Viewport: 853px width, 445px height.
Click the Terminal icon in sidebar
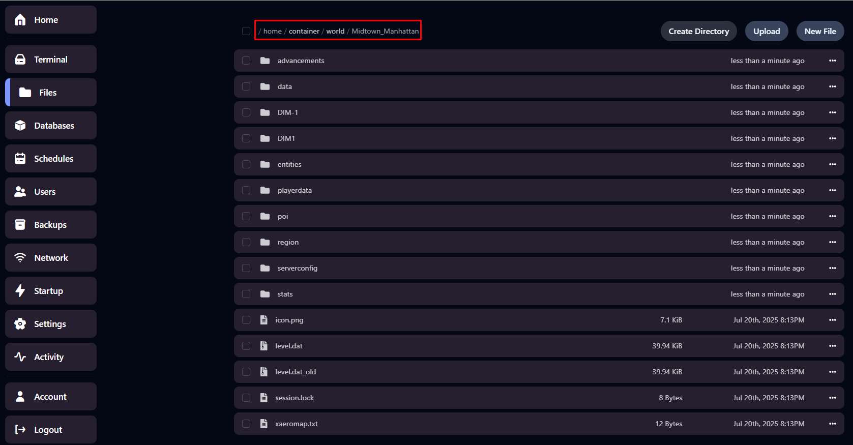point(20,60)
